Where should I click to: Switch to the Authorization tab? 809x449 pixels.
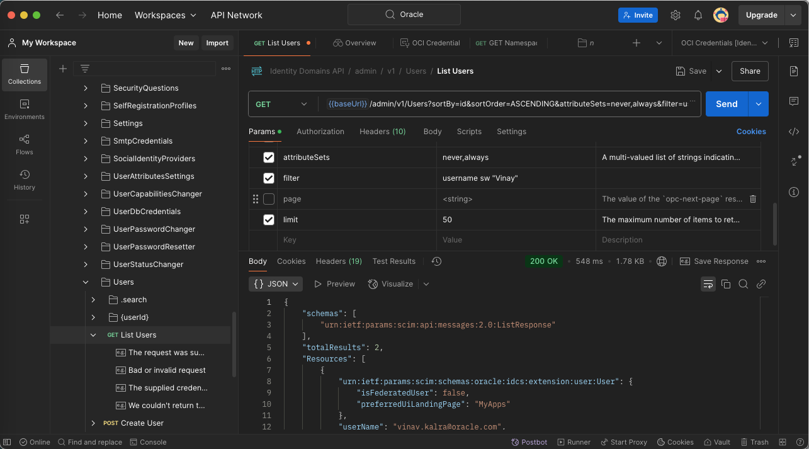(320, 132)
